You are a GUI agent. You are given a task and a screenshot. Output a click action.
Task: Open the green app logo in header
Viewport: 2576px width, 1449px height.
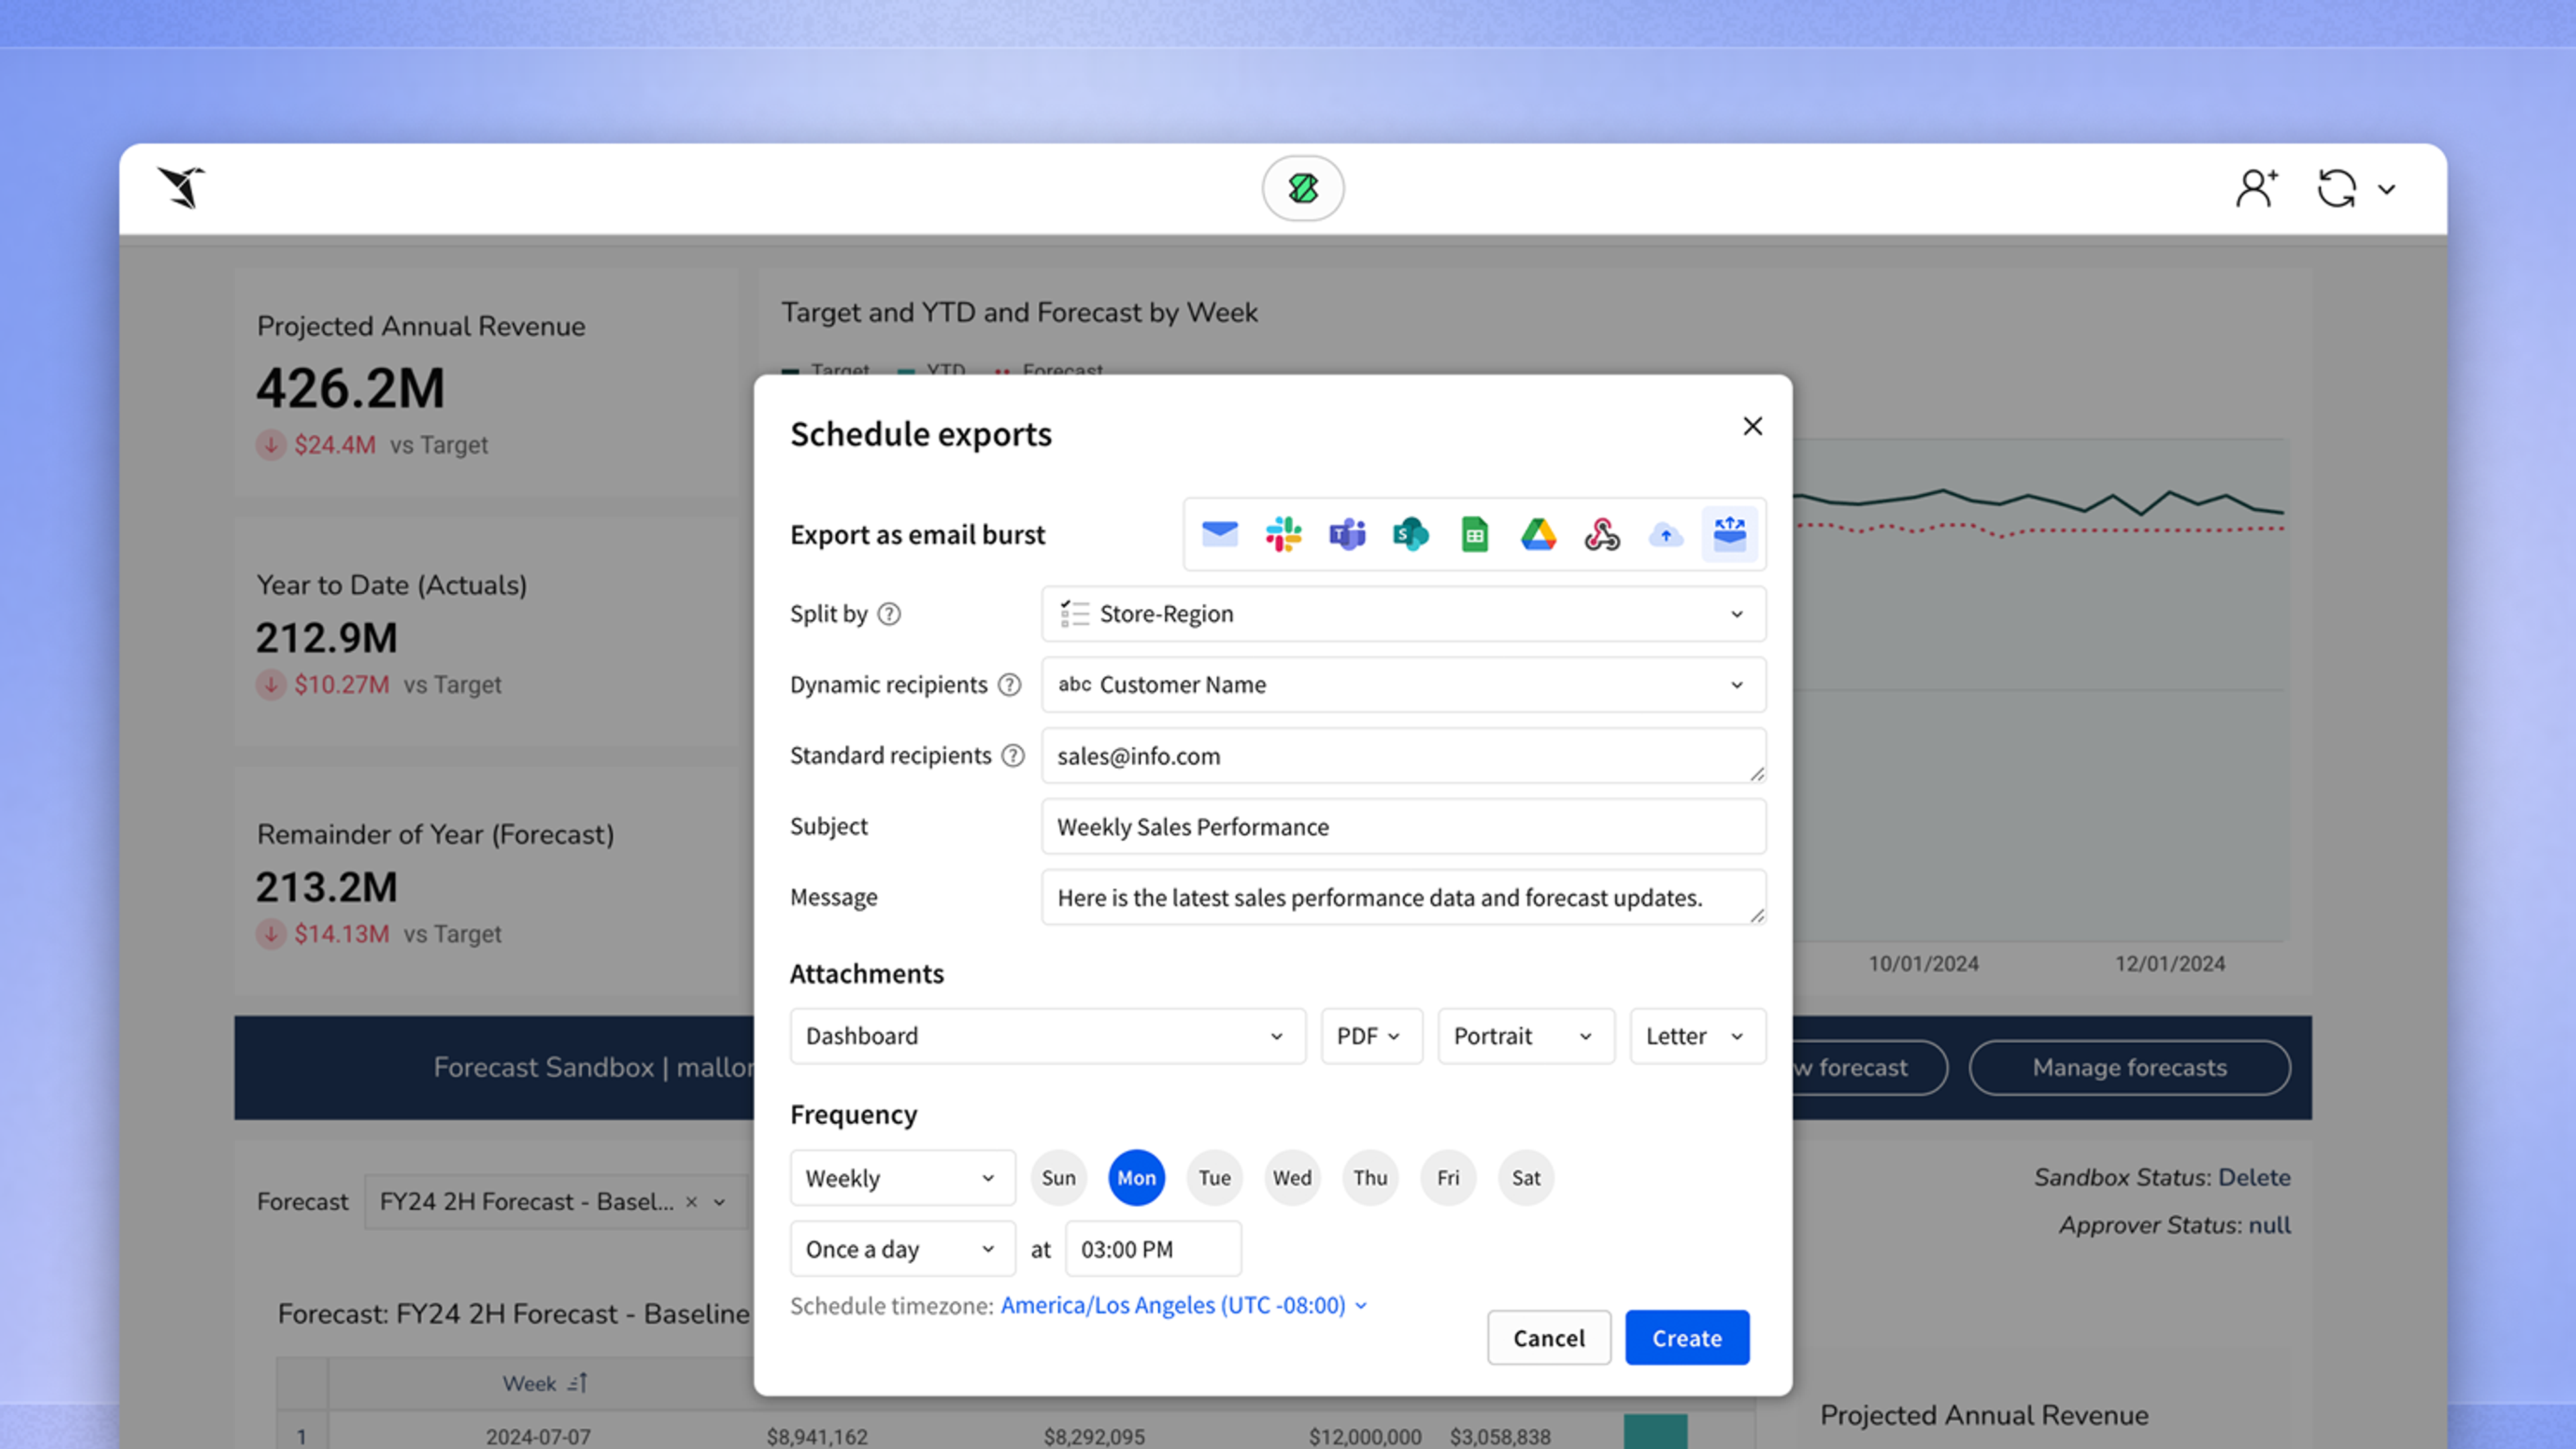point(1303,188)
